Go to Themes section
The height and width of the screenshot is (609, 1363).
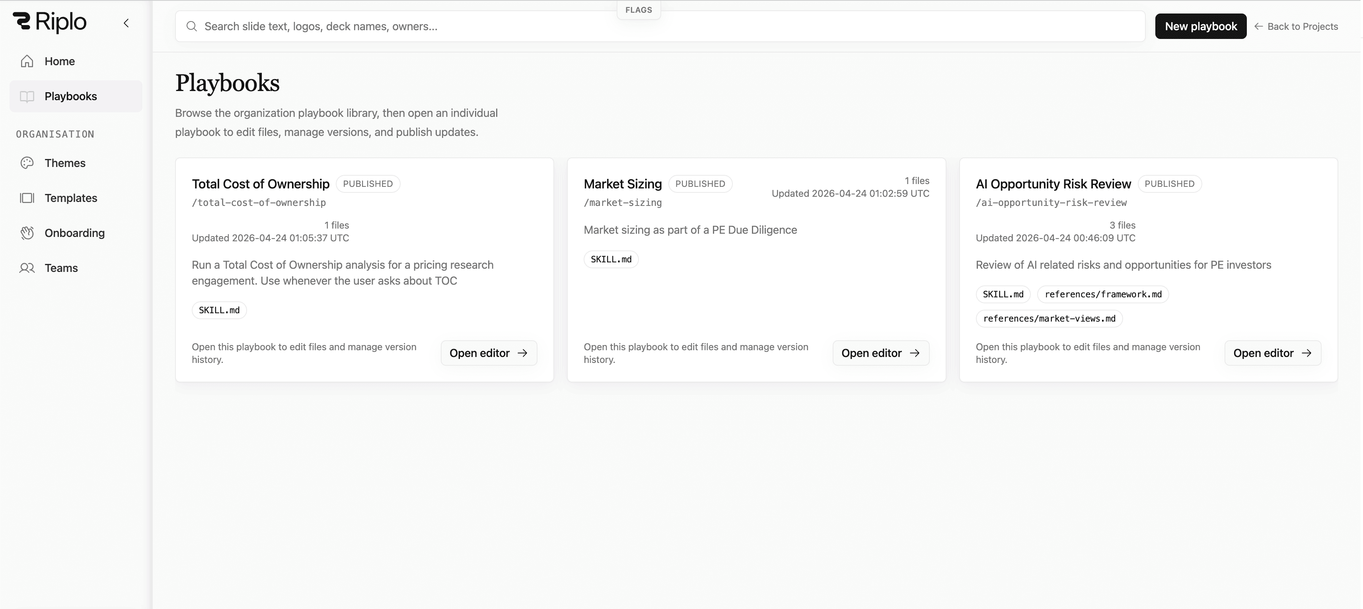(x=76, y=163)
